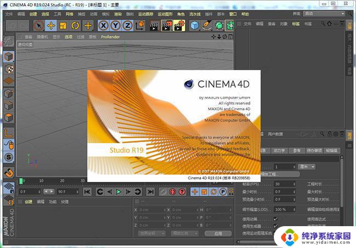Toggle Enable Snap magnet icon
This screenshot has height=248, width=356.
[9, 173]
